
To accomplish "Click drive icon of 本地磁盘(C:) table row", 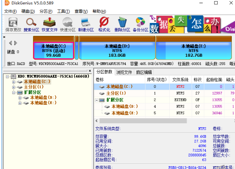I will pyautogui.click(x=102, y=87).
